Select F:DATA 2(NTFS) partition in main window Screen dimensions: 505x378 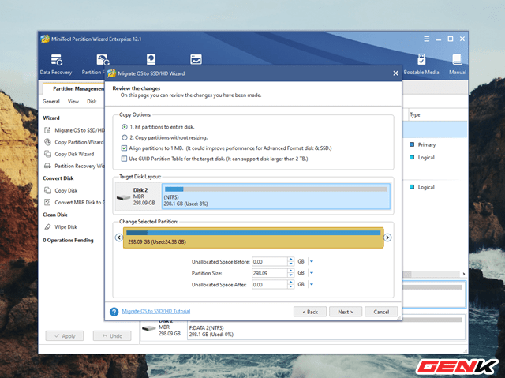326,327
